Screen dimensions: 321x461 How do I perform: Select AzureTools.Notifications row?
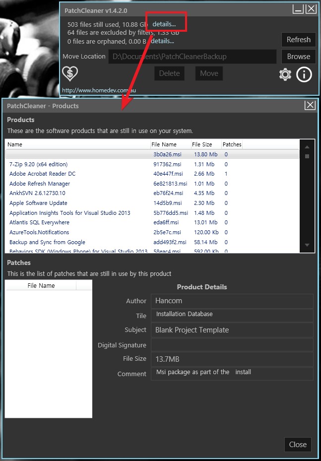152,232
